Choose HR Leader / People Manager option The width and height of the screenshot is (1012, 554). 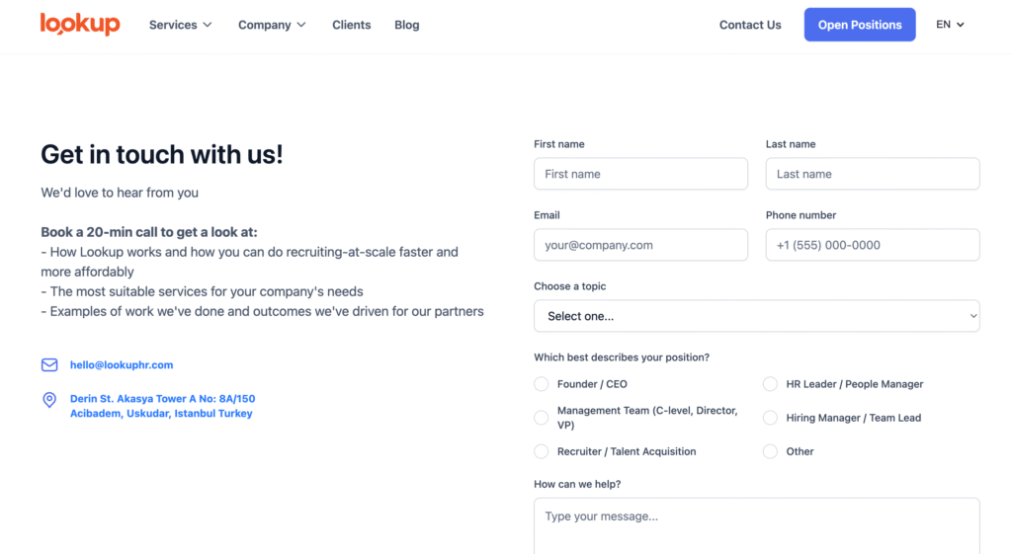770,384
